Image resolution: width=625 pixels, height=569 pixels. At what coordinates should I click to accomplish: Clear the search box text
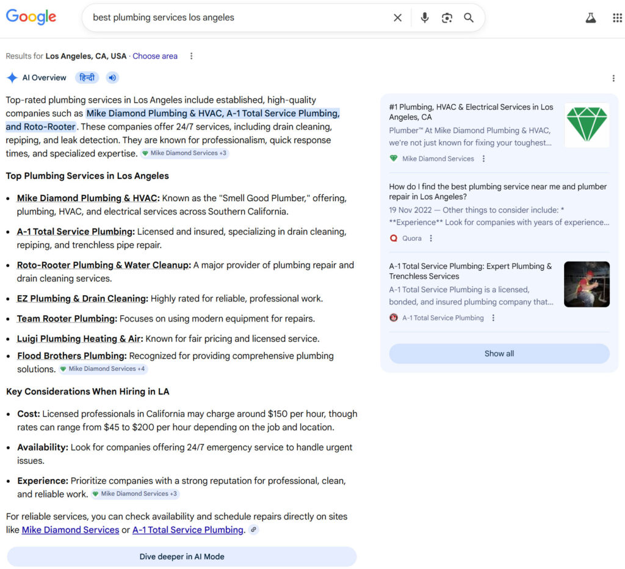coord(397,18)
